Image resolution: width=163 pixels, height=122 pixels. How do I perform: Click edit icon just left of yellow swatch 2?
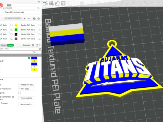click(x=12, y=25)
